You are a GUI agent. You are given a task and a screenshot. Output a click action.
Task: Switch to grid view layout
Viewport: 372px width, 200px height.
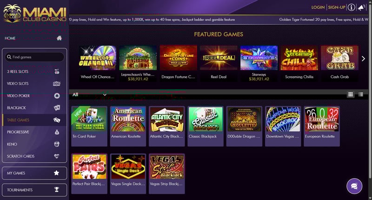[x=351, y=94]
